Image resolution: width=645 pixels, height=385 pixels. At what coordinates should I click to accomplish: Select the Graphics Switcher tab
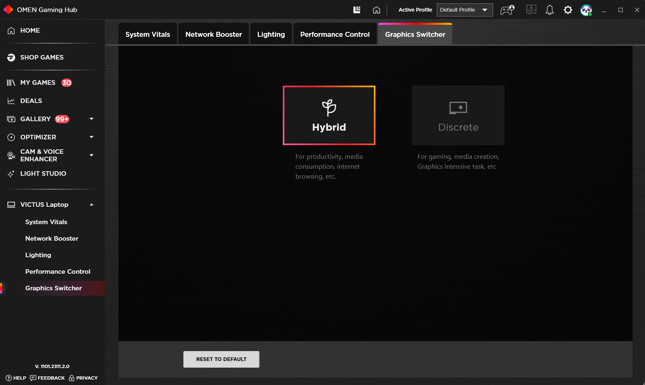pos(415,34)
